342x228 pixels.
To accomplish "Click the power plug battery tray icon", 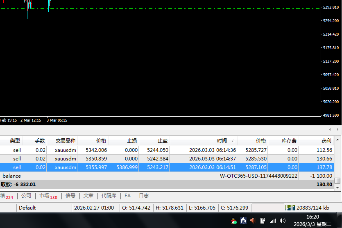I will (263, 221).
